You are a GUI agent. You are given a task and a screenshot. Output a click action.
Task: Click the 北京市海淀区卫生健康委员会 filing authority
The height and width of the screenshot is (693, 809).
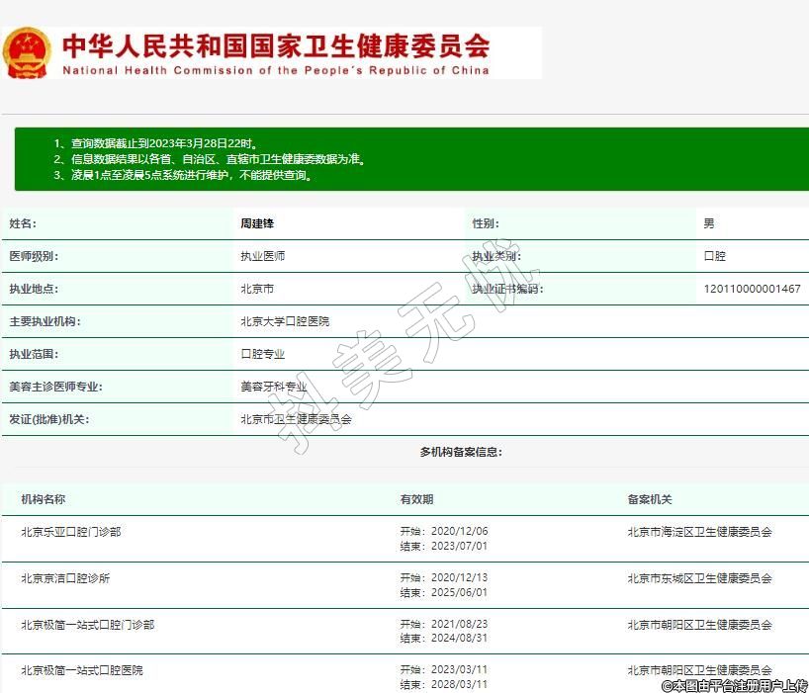click(699, 532)
